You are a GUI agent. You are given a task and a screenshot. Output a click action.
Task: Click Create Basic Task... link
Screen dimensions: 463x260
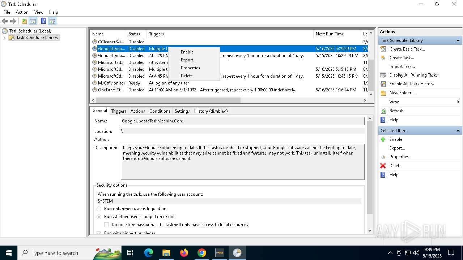coord(407,49)
